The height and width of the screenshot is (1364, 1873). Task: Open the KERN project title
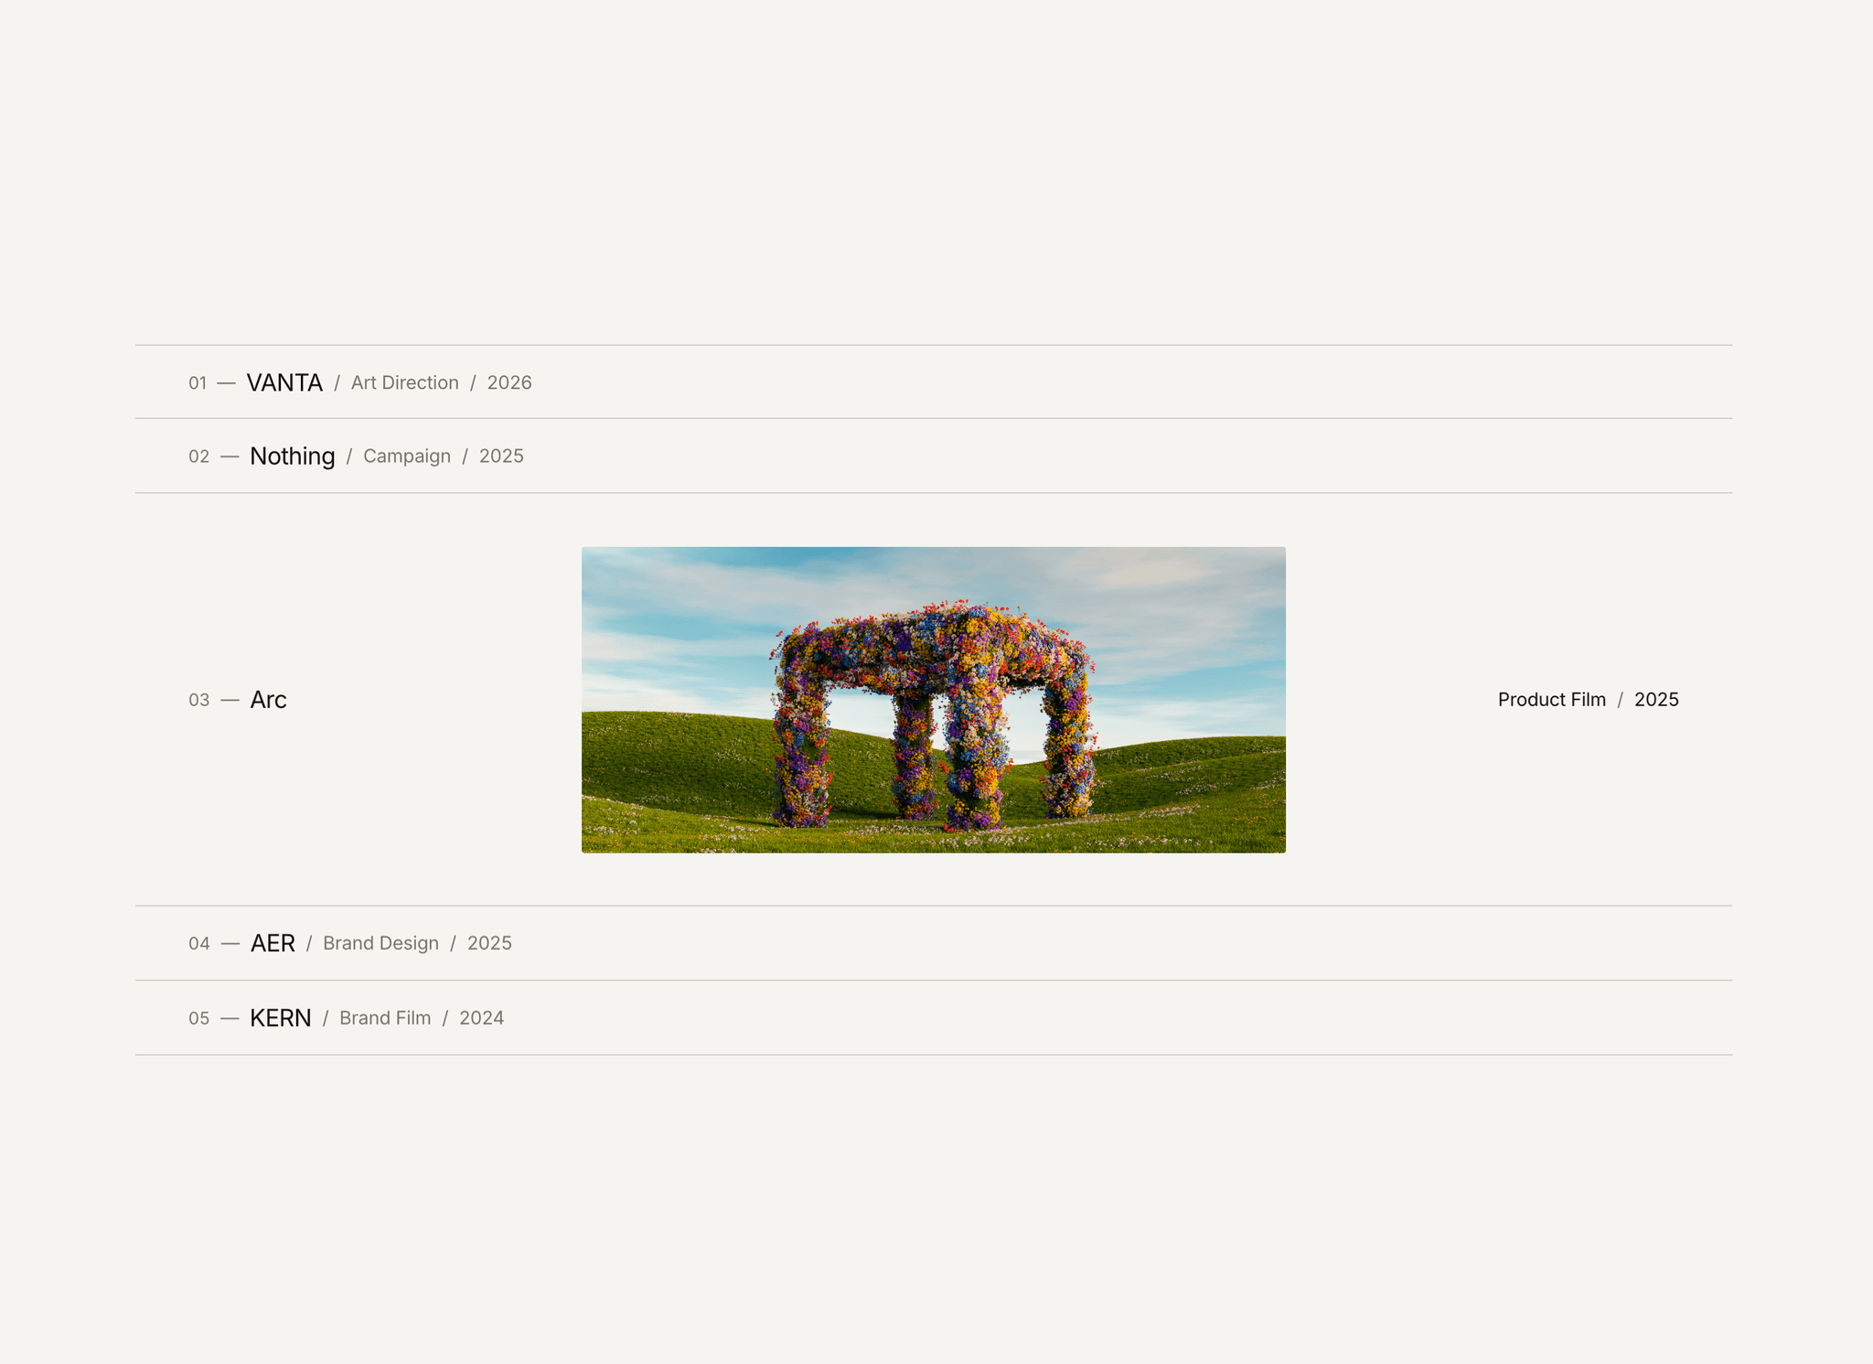281,1018
